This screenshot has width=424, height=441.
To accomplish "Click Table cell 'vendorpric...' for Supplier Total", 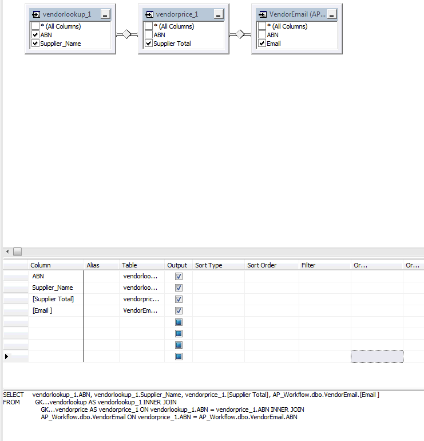I will click(142, 299).
